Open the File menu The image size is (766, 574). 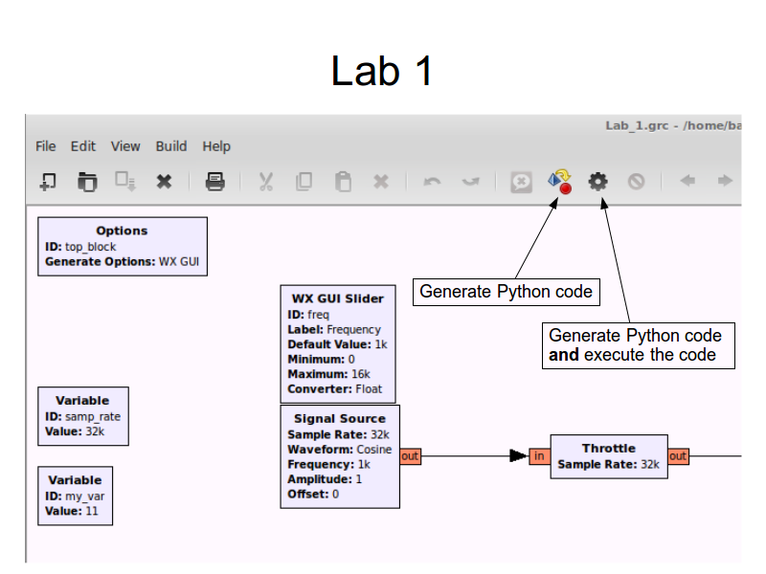coord(46,146)
